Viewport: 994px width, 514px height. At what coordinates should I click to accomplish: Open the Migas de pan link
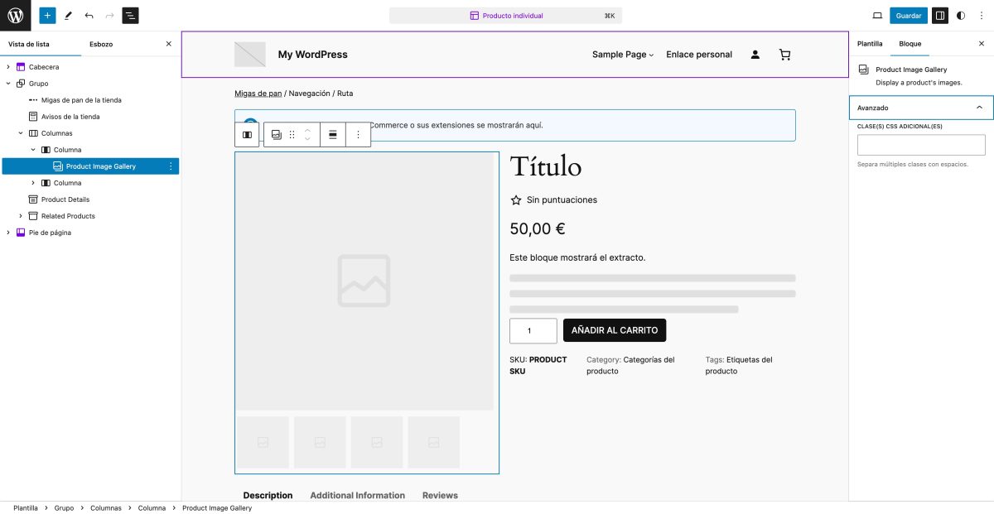click(x=258, y=93)
